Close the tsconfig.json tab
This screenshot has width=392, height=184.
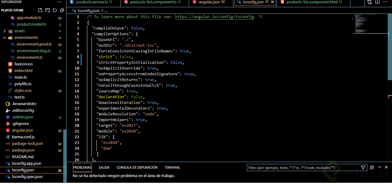click(272, 2)
